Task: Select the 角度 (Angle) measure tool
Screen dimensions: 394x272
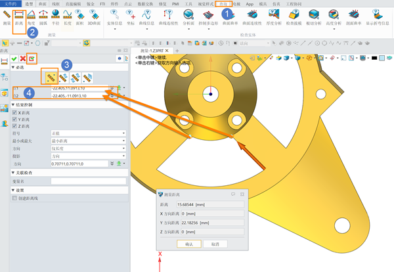Action: click(x=31, y=17)
